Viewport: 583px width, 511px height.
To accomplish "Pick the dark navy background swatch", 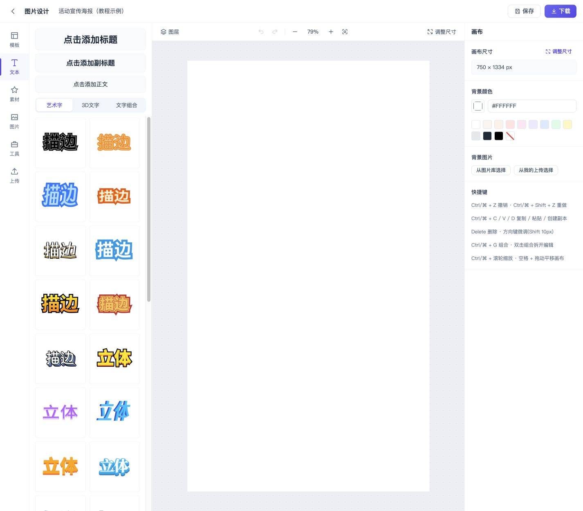I will click(487, 136).
